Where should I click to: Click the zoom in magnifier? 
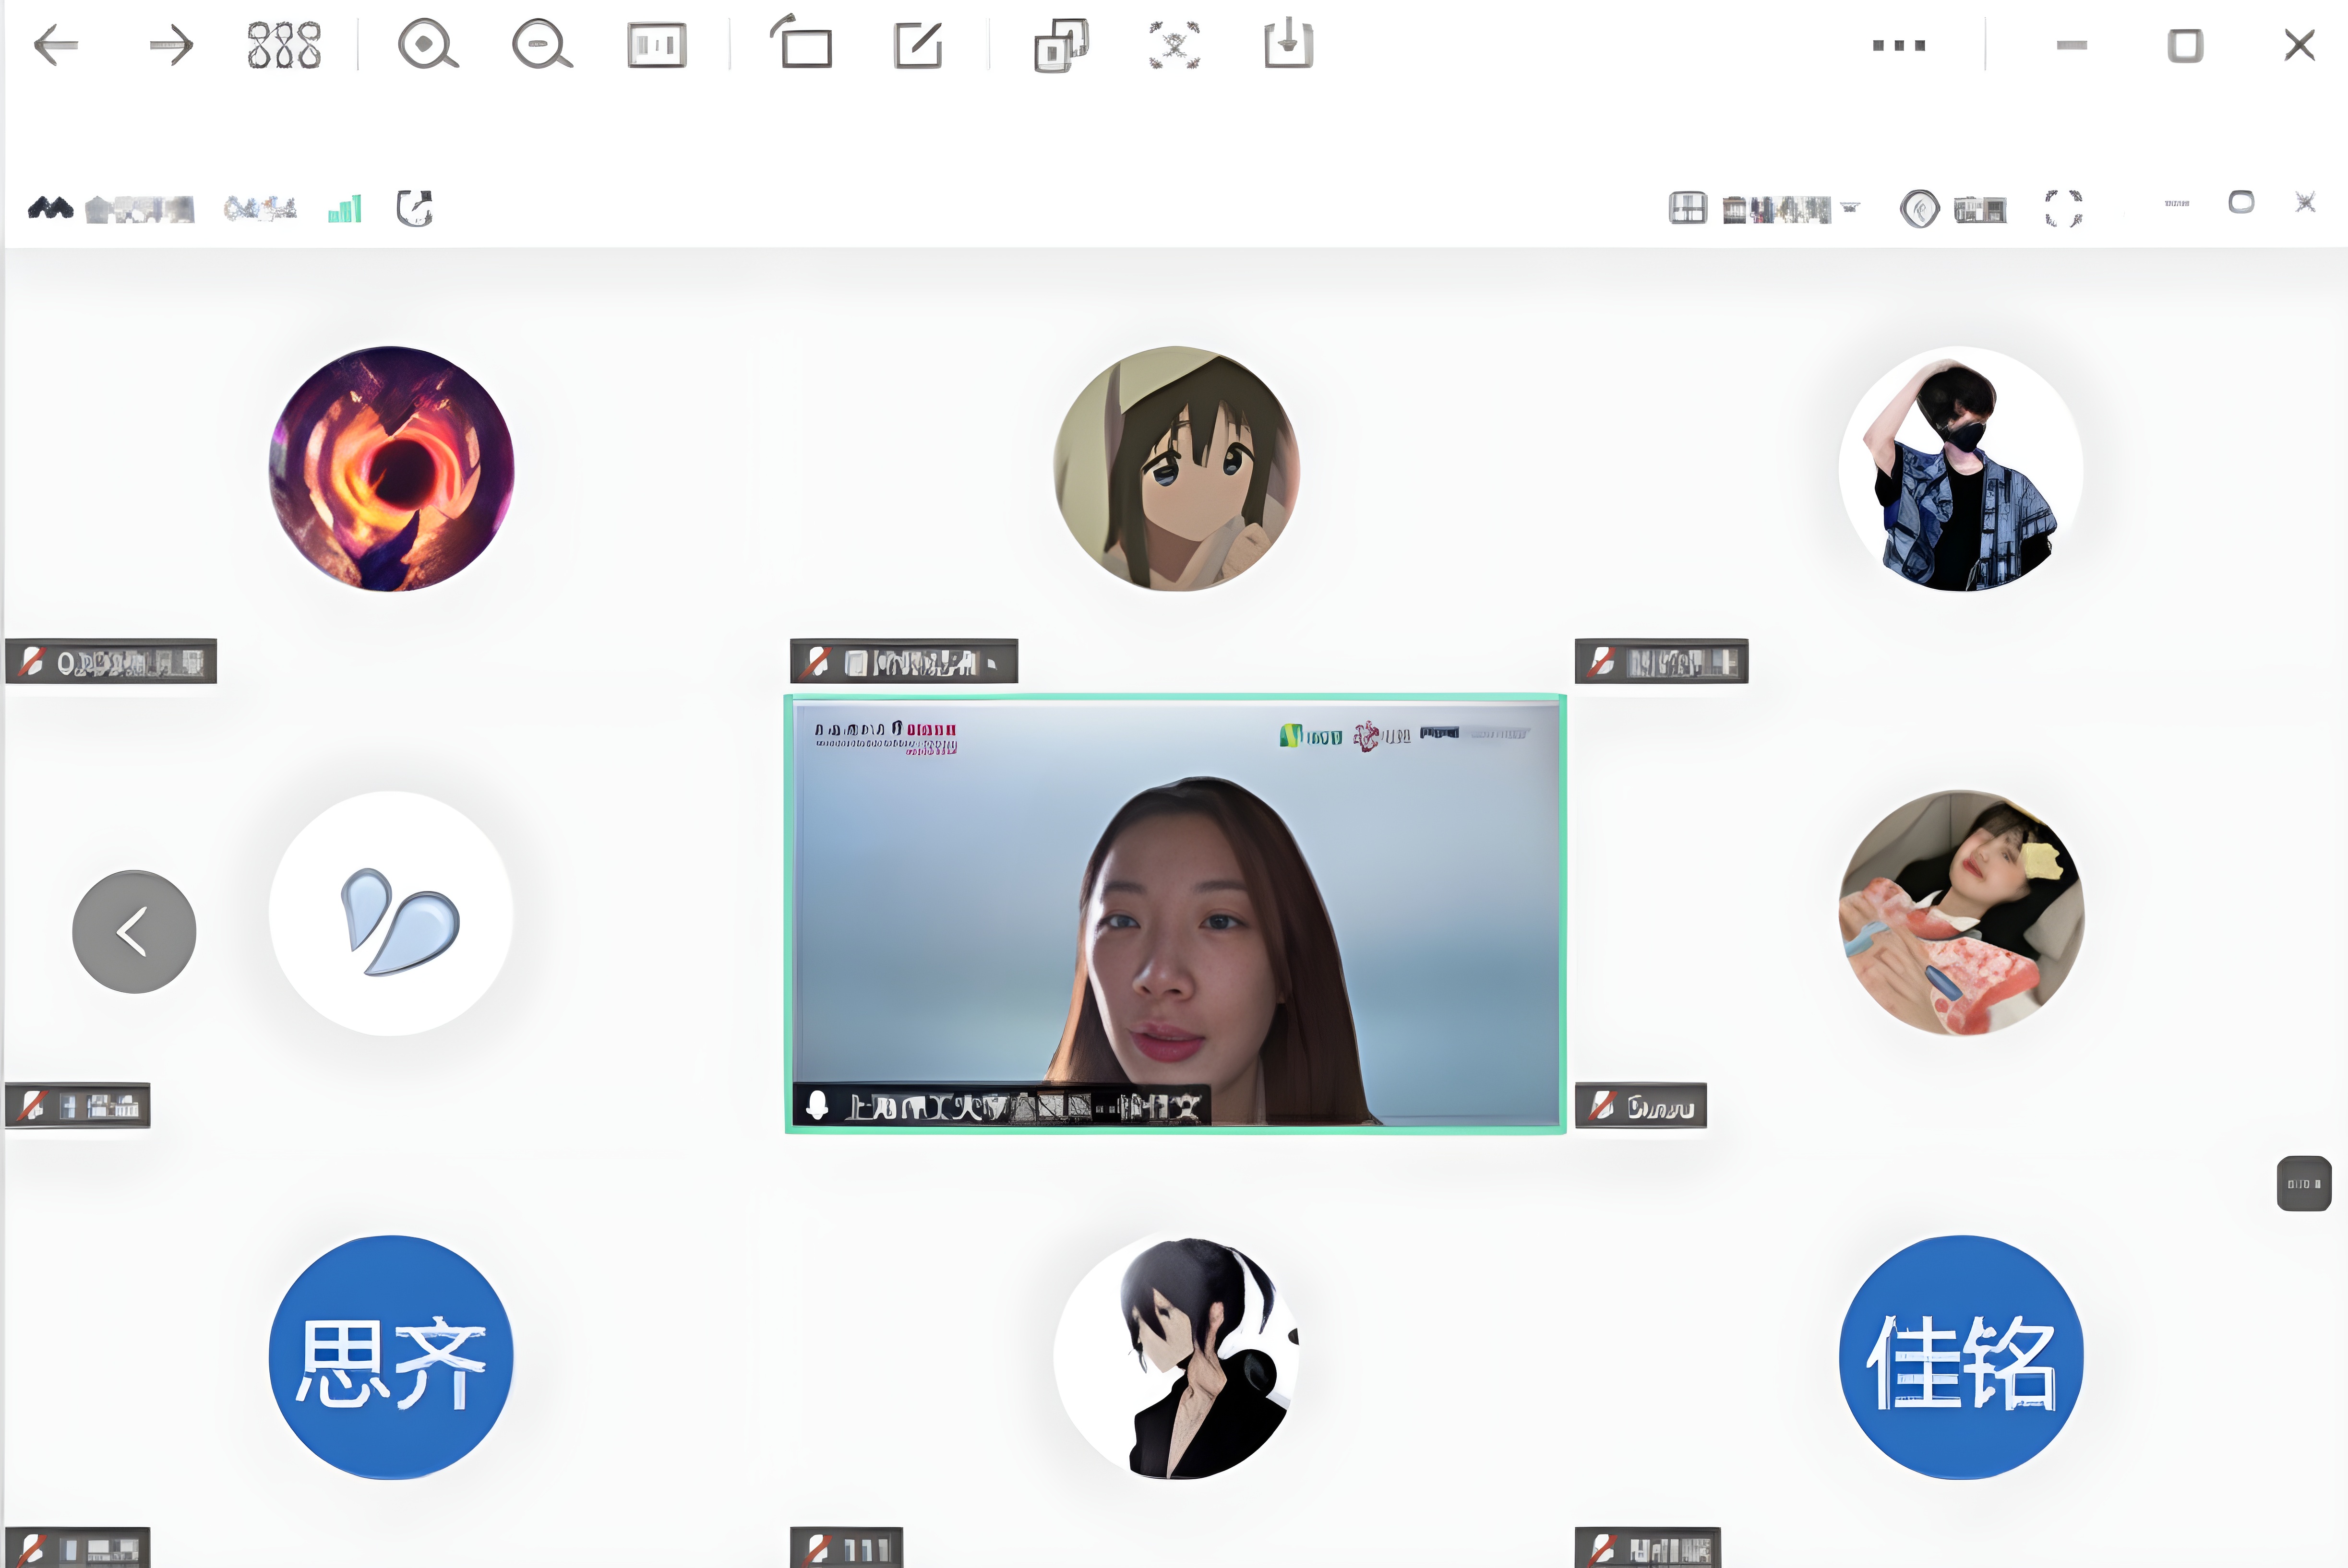click(x=427, y=45)
